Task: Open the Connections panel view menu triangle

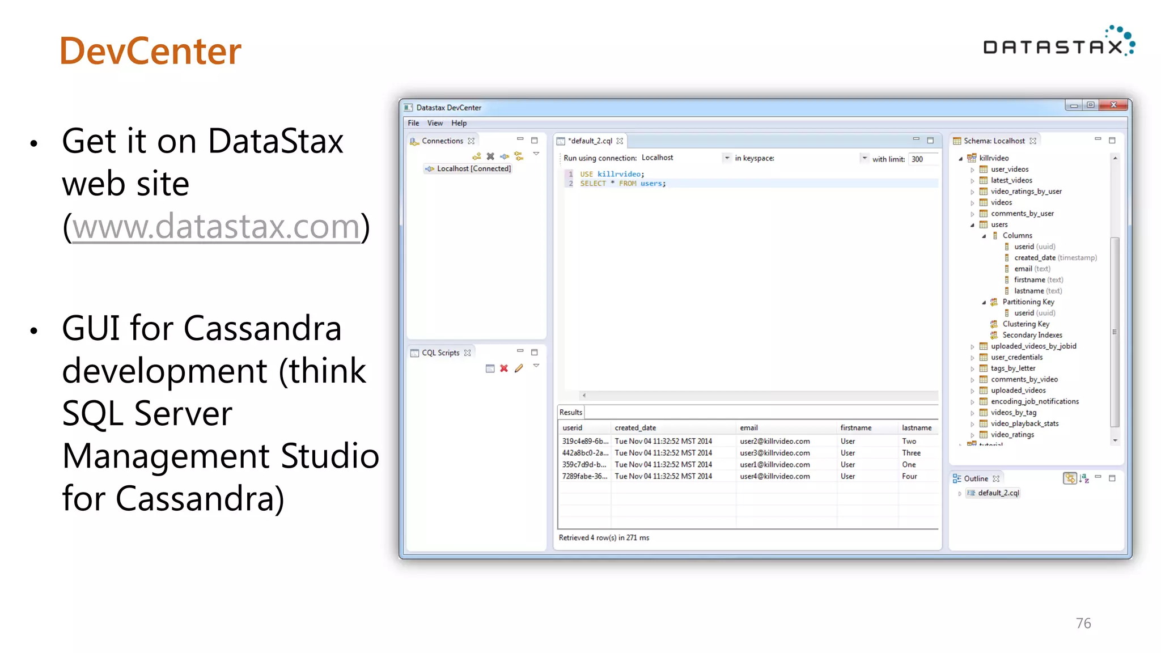Action: tap(536, 154)
